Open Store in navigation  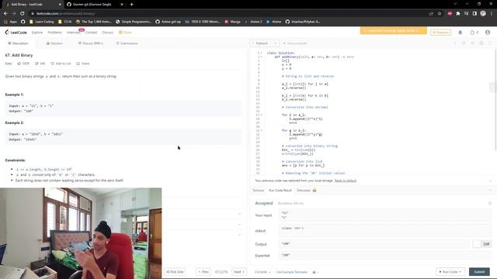125,33
